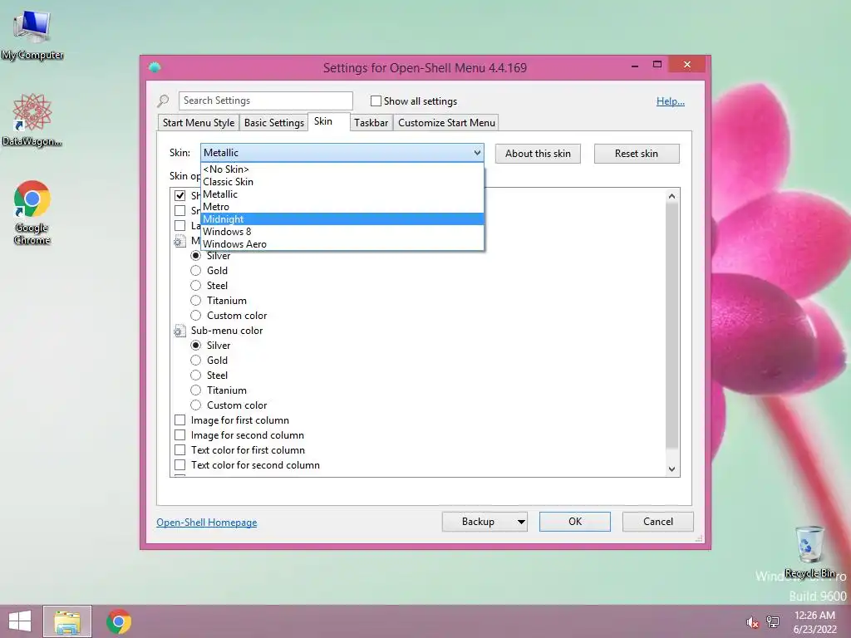
Task: Select Gold in the upper color group
Action: 196,270
